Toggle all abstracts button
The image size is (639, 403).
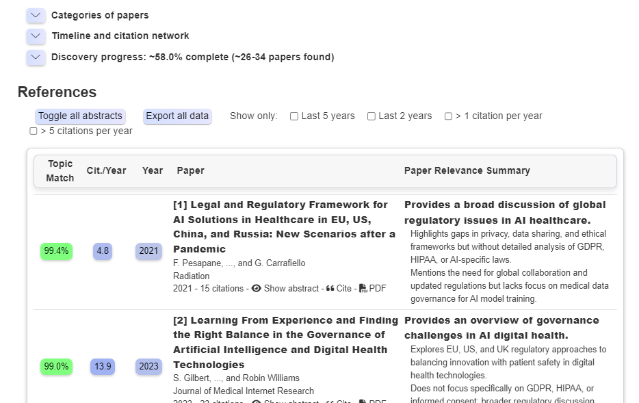coord(80,116)
